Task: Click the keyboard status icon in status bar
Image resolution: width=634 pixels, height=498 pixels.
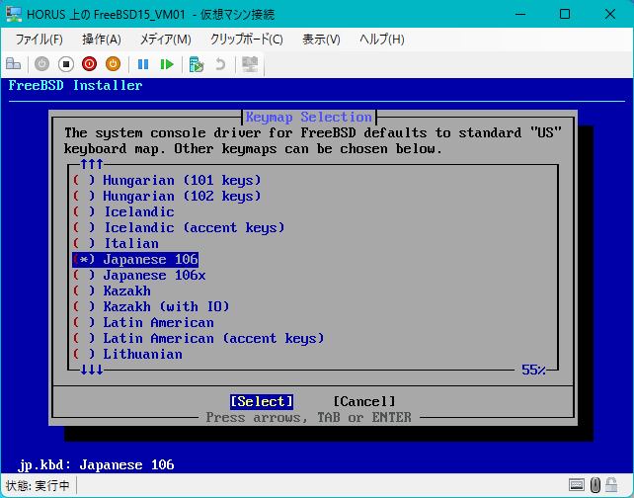Action: pyautogui.click(x=576, y=484)
